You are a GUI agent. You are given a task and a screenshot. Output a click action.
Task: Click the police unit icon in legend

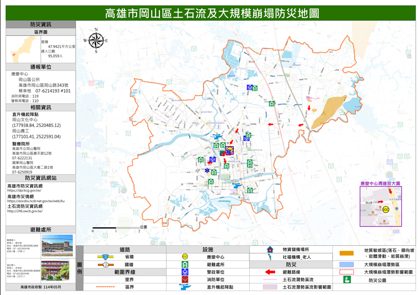click(x=185, y=272)
